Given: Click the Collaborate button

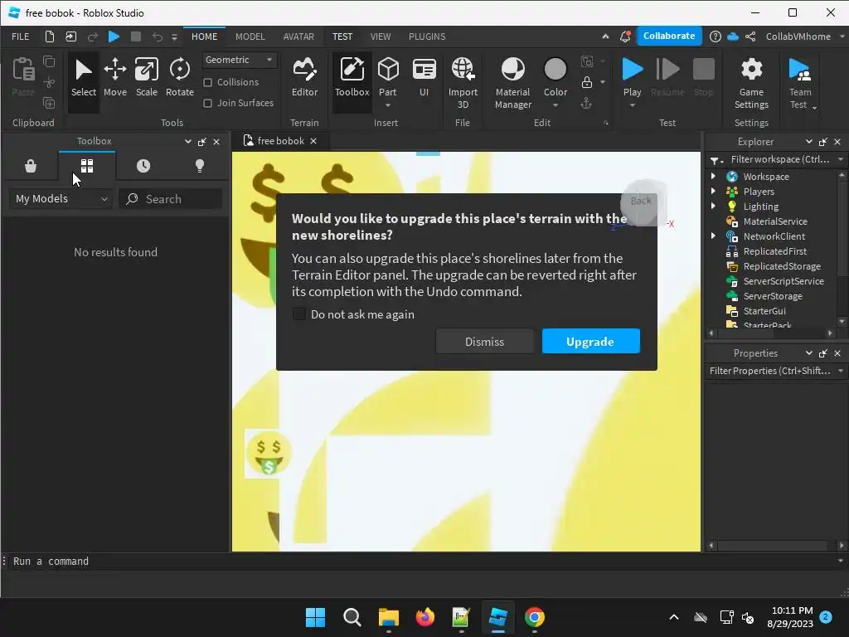Looking at the screenshot, I should 669,36.
